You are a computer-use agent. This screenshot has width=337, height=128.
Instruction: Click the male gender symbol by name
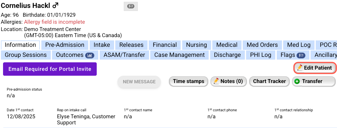[x=55, y=5]
